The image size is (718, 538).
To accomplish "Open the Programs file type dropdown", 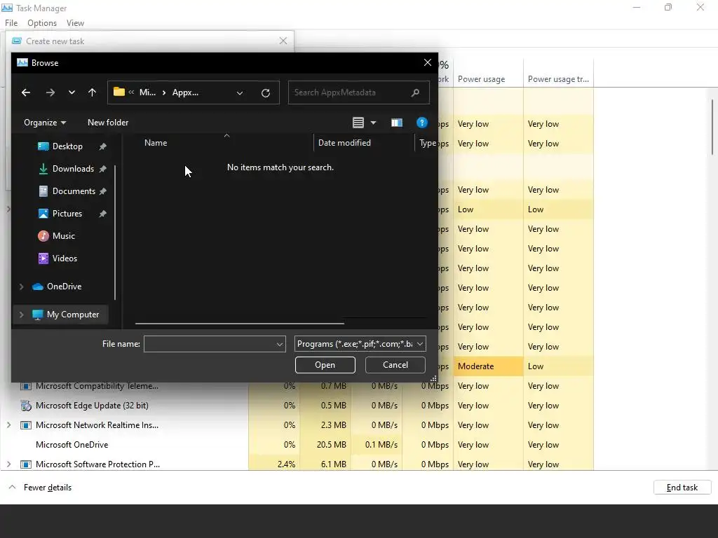I will 360,344.
